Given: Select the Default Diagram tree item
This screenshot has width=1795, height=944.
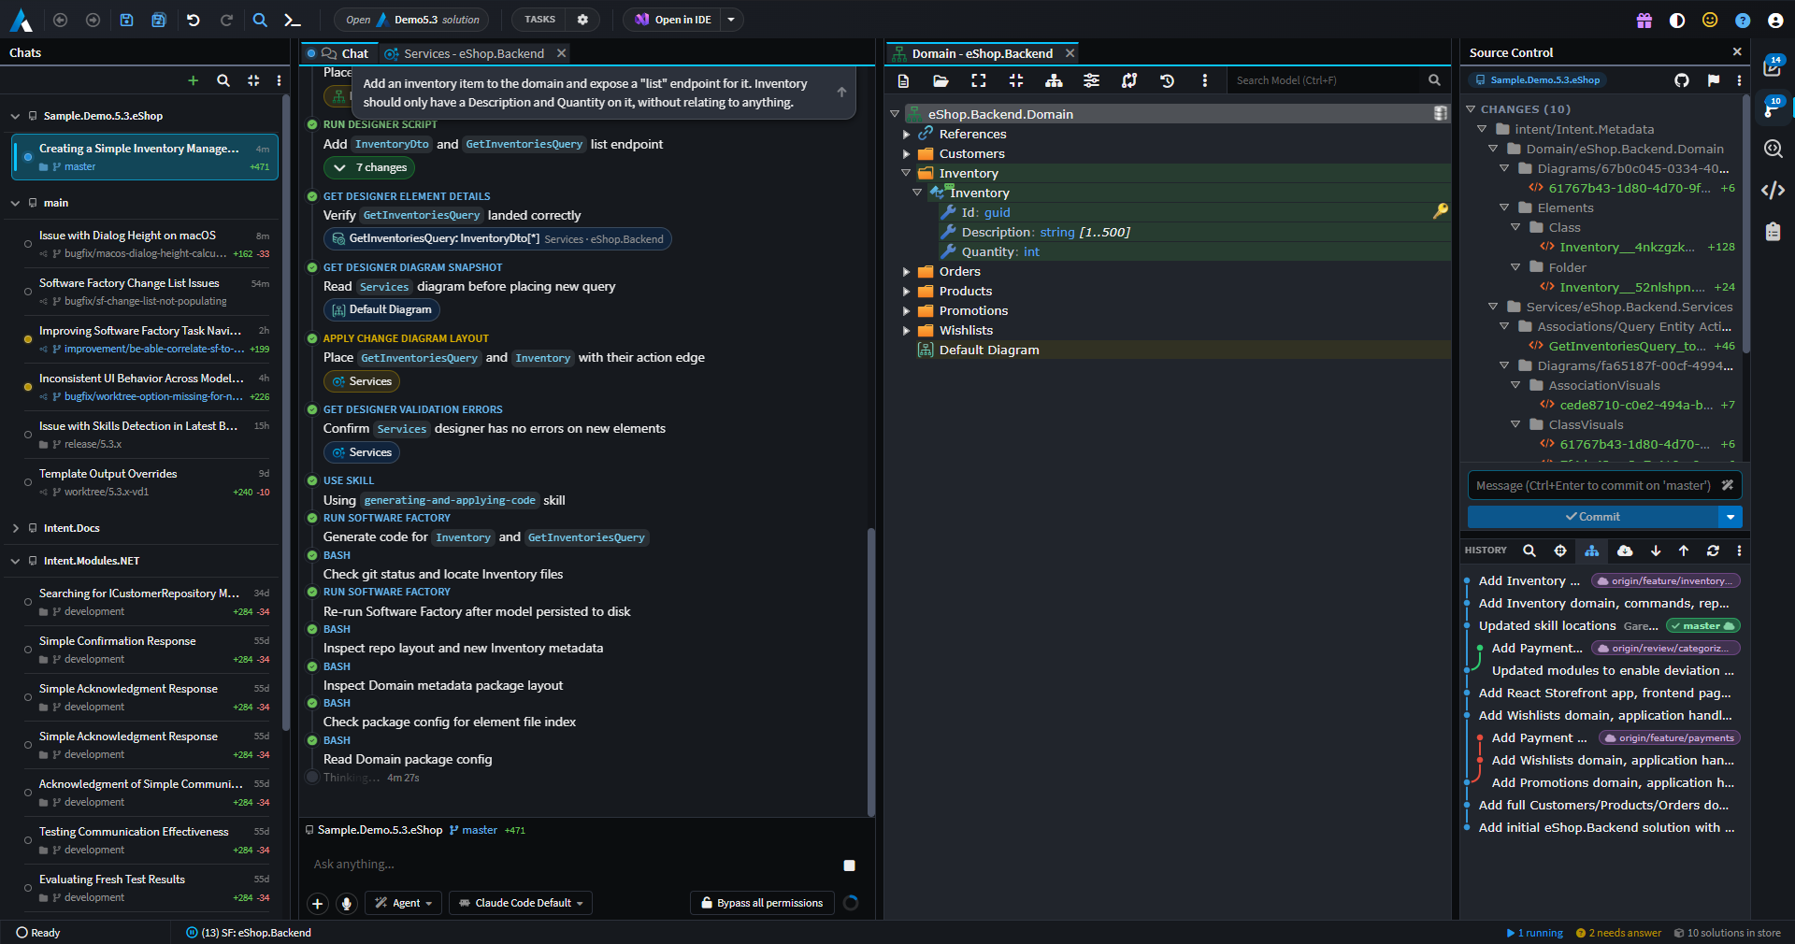Looking at the screenshot, I should (989, 350).
